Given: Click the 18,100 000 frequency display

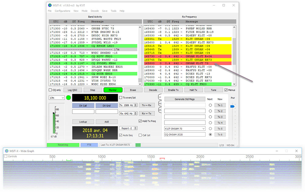Looking at the screenshot, I should (x=95, y=98).
